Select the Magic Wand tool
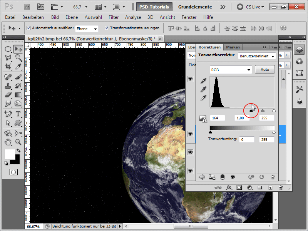Image resolution: width=308 pixels, height=231 pixels. pos(18,58)
